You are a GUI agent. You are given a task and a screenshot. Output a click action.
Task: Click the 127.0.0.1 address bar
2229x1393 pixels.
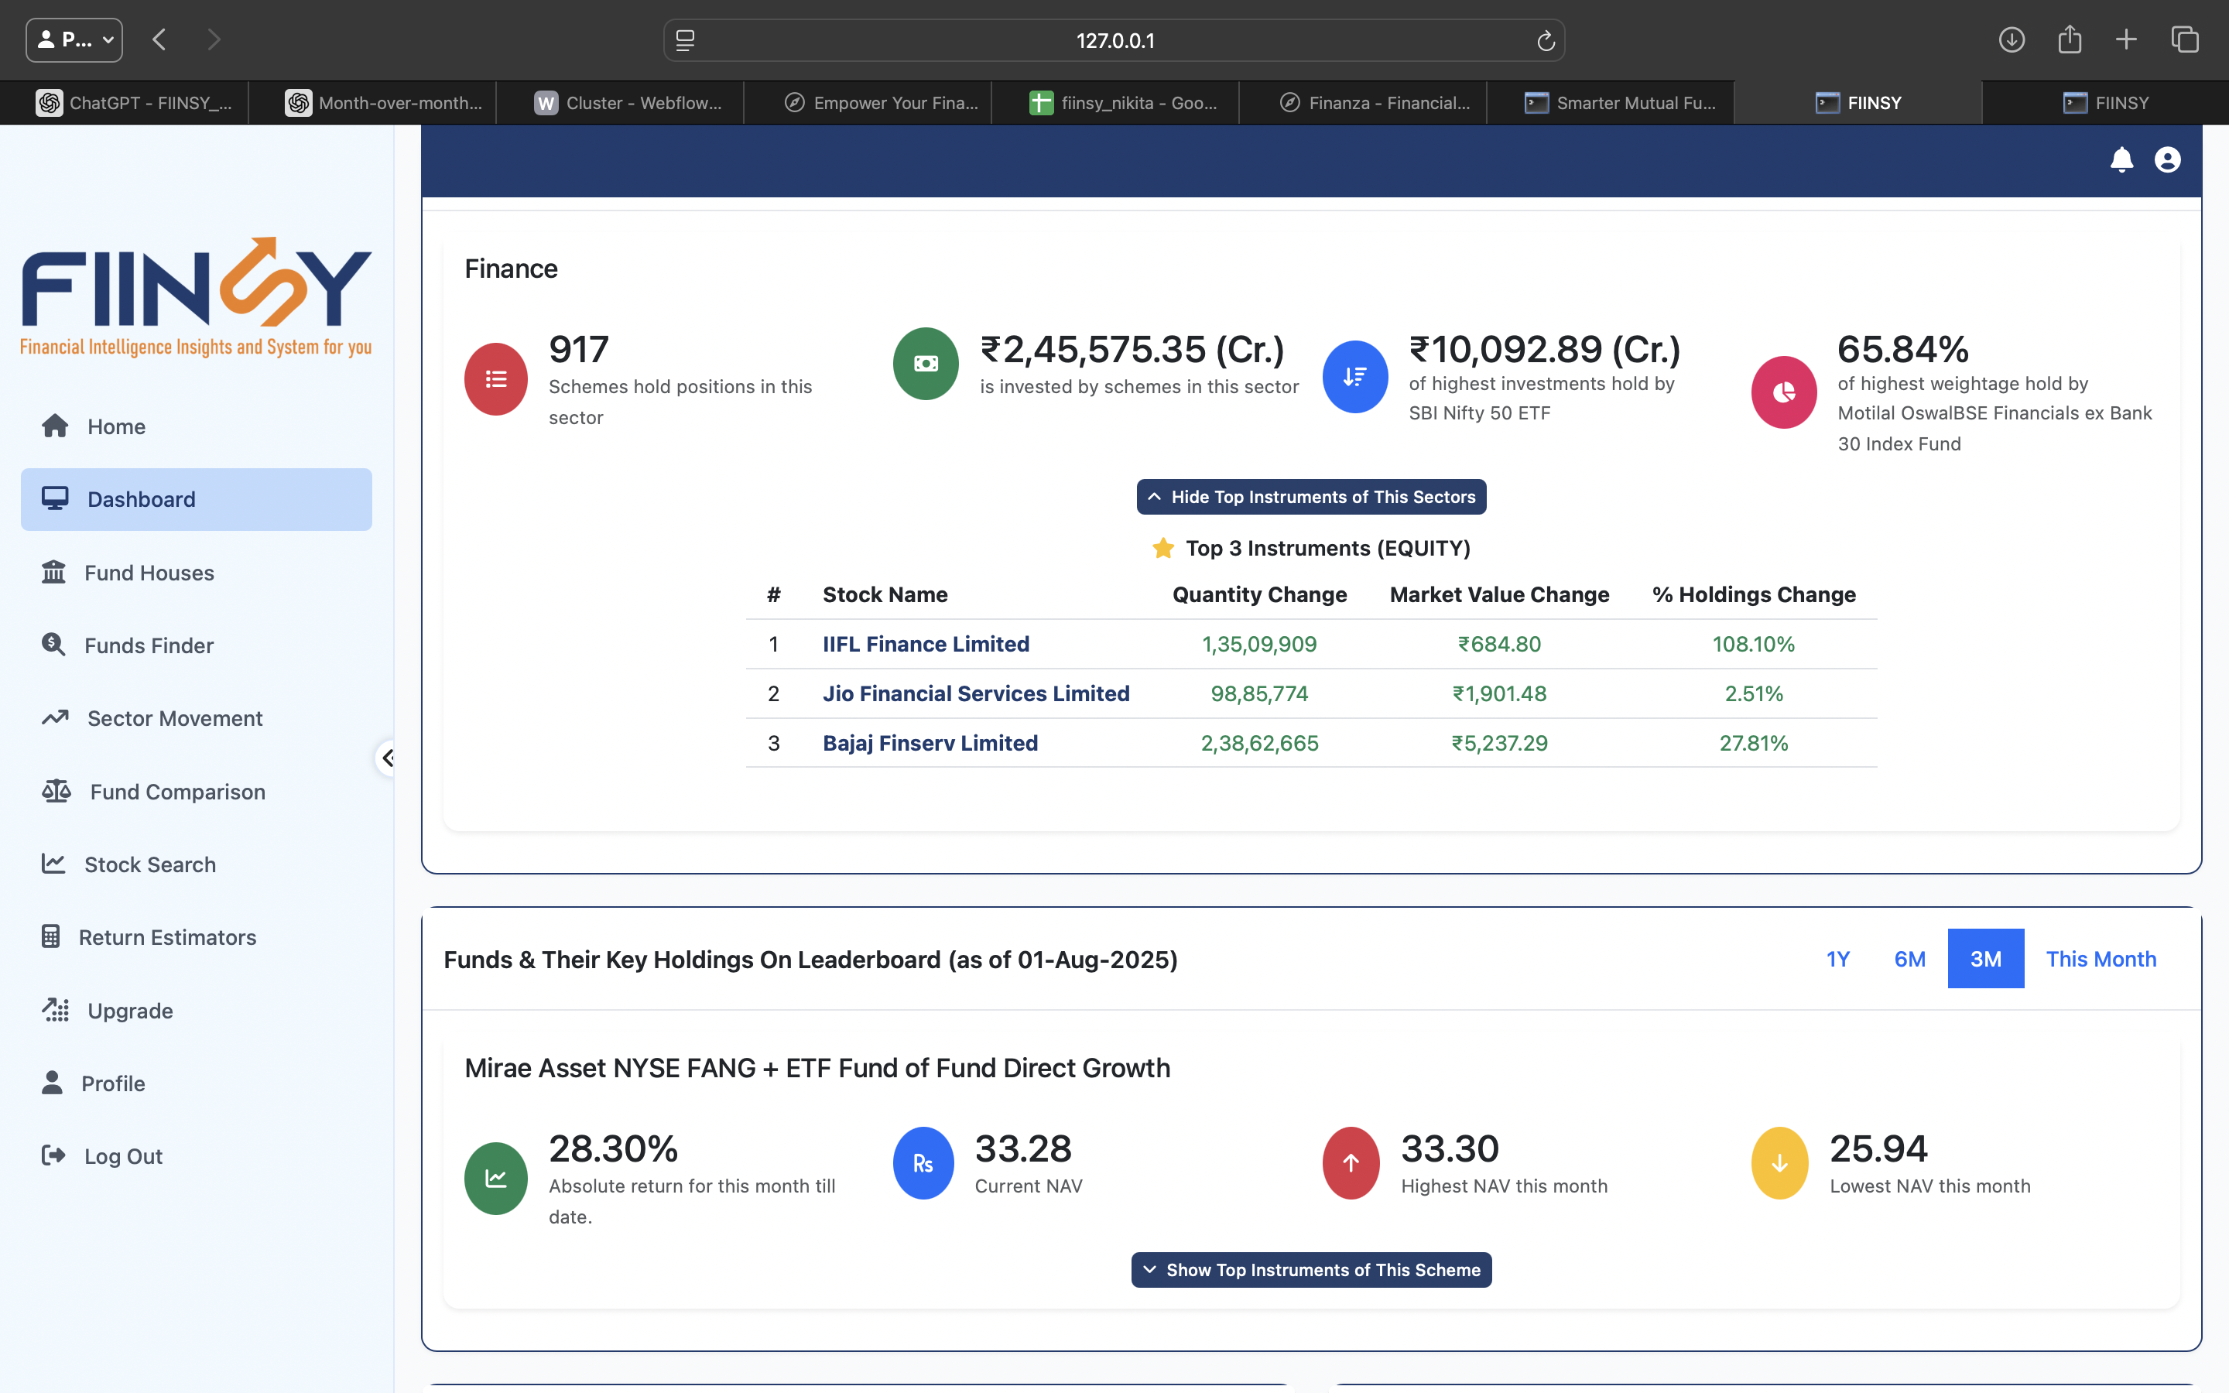point(1114,40)
